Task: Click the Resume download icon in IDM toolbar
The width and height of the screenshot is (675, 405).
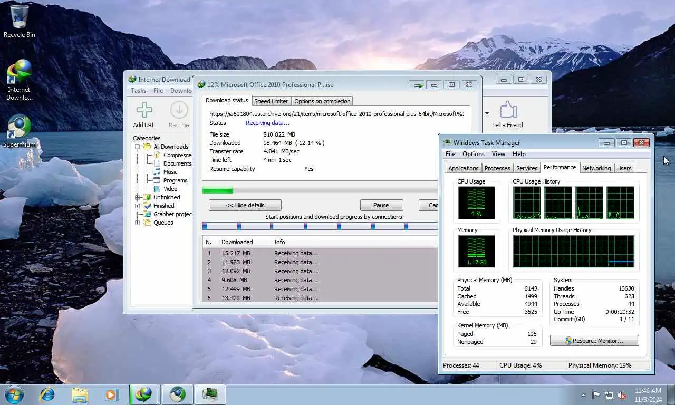Action: pyautogui.click(x=179, y=110)
